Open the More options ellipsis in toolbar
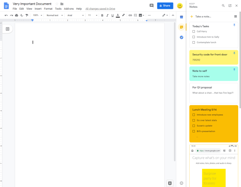Screen dimensions: 241x187 point(149,15)
